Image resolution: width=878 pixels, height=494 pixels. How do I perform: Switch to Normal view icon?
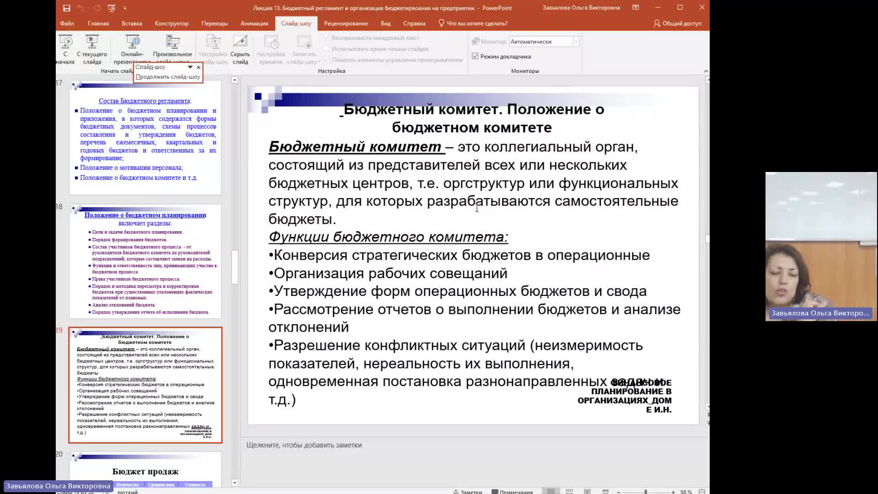pyautogui.click(x=551, y=491)
